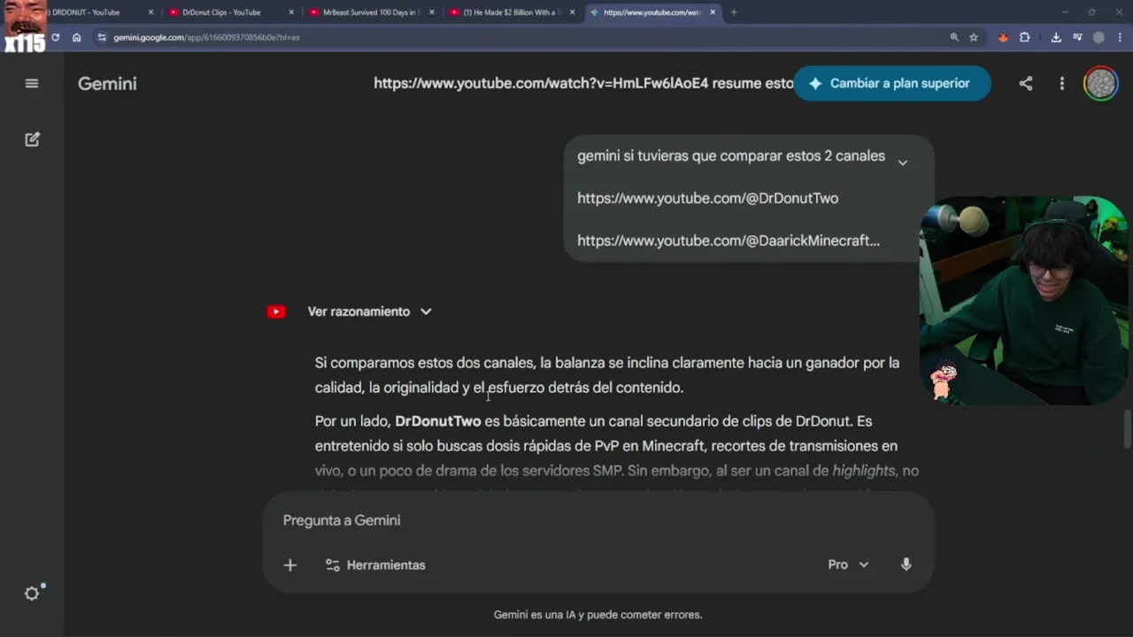
Task: Expand the Ver razonamiento section
Action: (370, 311)
